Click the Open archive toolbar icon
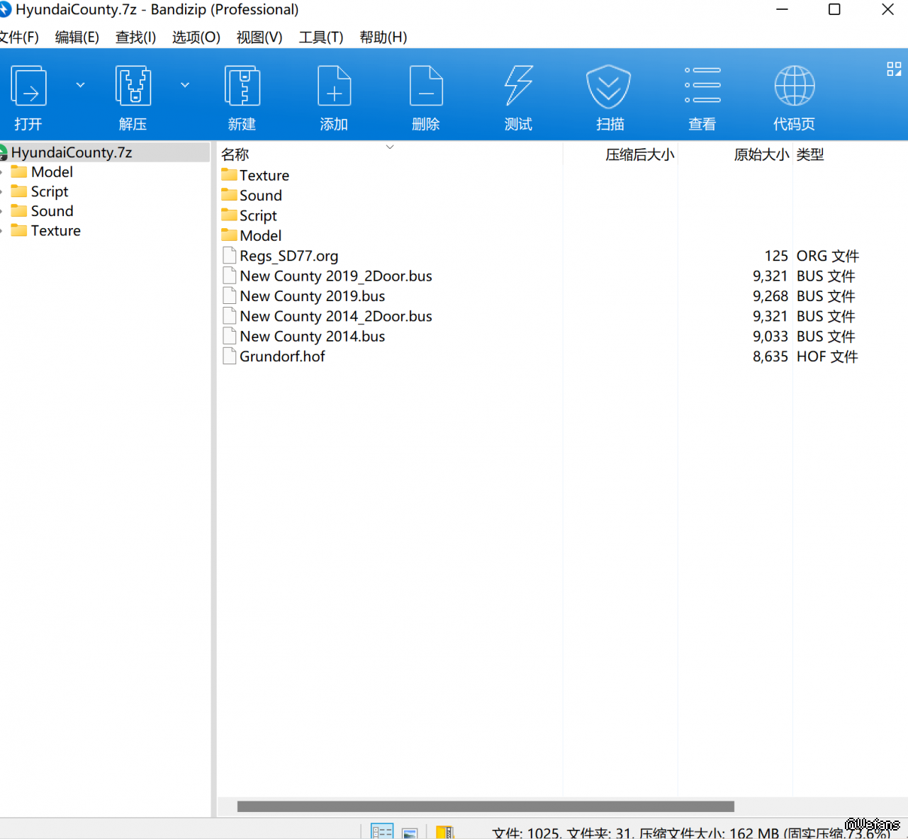The height and width of the screenshot is (839, 908). pyautogui.click(x=29, y=86)
